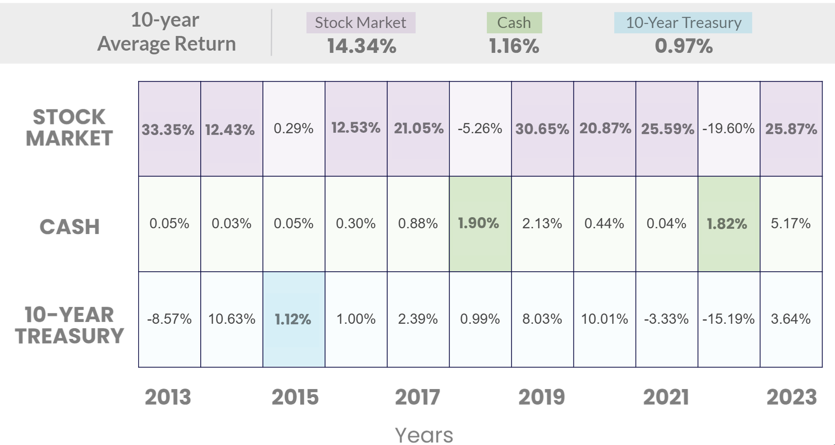Click the highlighted 1.12% treasury cell

click(x=293, y=319)
